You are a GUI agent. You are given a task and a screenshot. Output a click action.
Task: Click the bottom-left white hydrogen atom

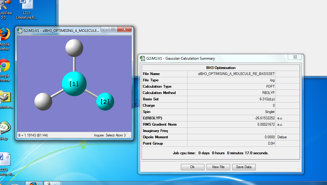(43, 102)
